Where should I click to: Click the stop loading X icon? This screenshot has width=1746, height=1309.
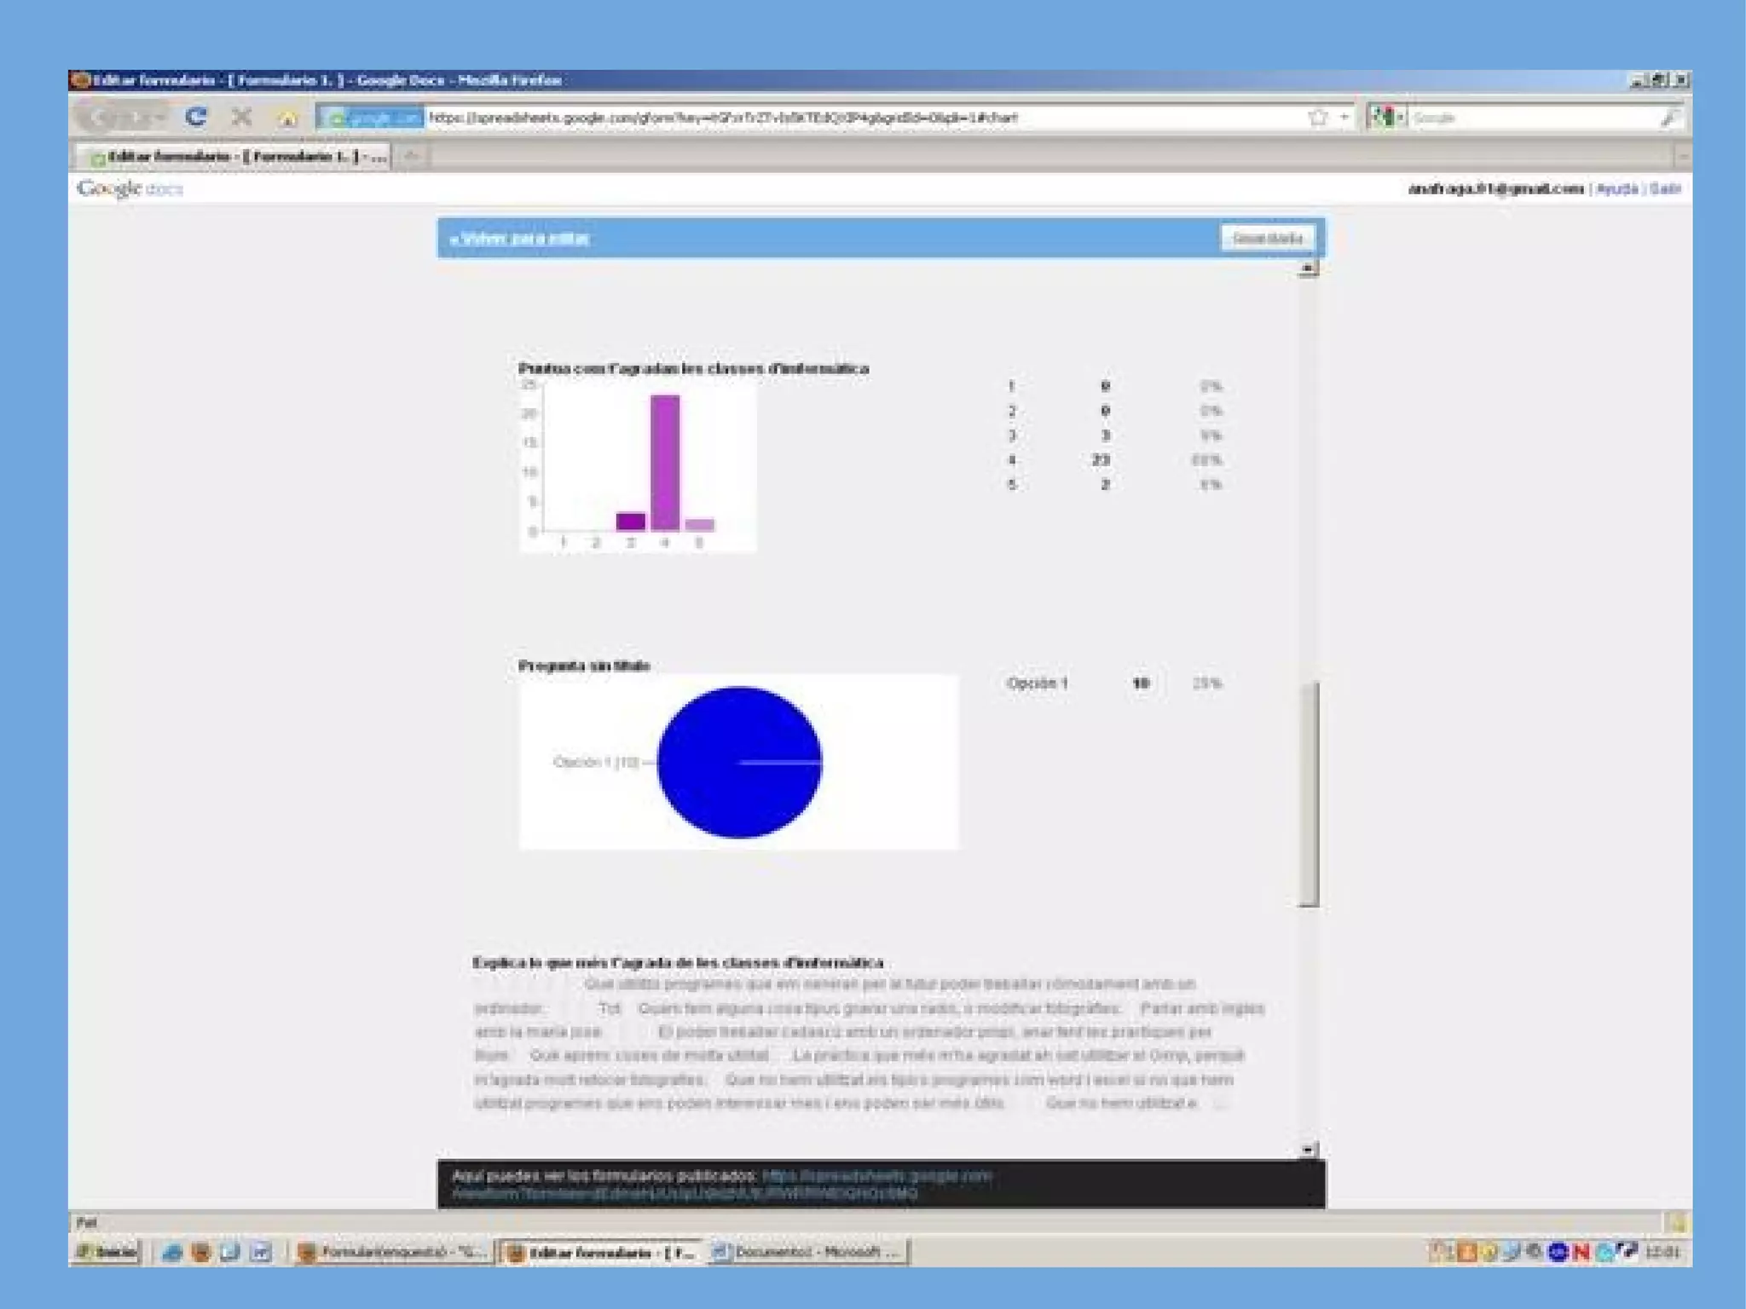[242, 117]
